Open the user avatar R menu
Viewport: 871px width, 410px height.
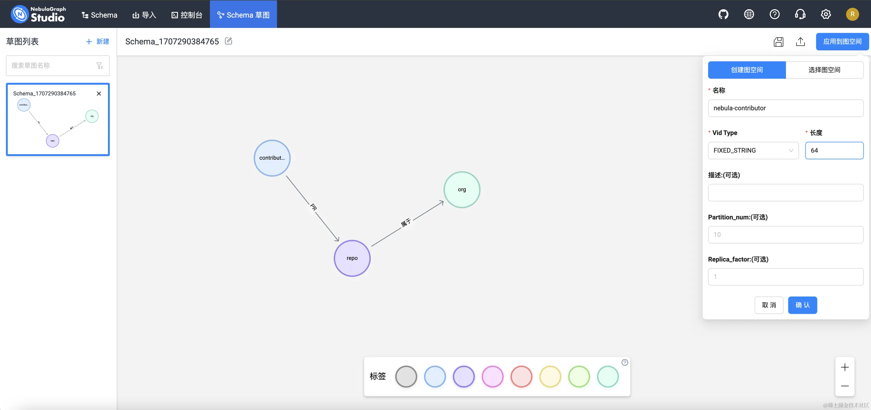coord(852,14)
